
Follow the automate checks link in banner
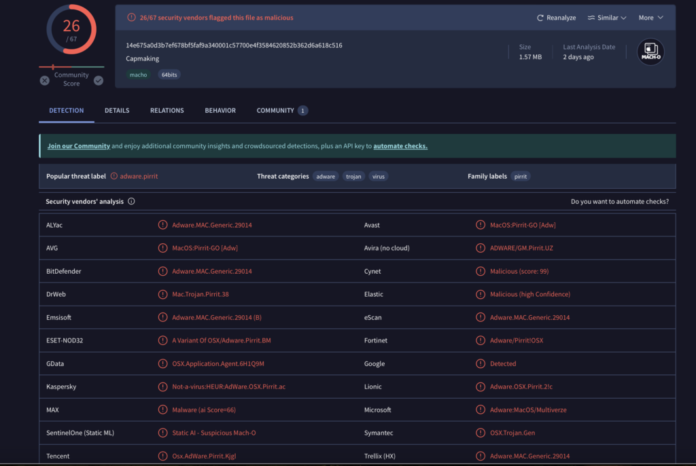400,146
